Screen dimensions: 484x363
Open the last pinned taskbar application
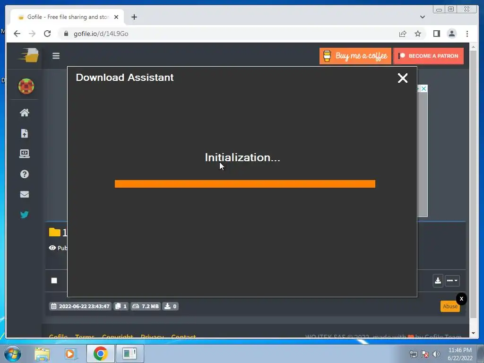[x=130, y=354]
